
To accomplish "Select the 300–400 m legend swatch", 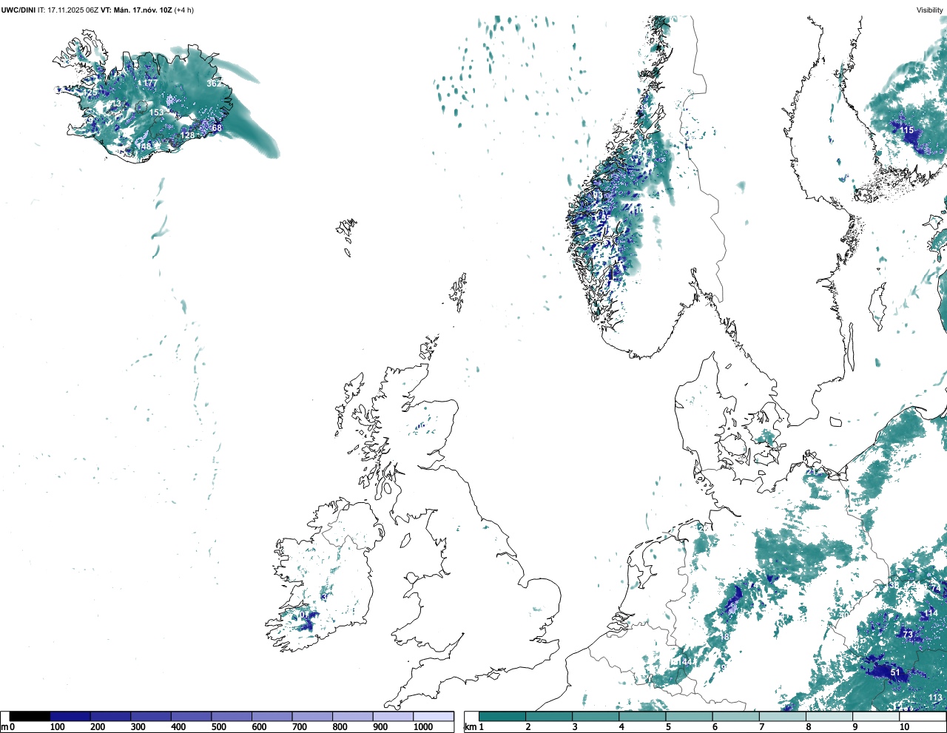I will tap(151, 717).
